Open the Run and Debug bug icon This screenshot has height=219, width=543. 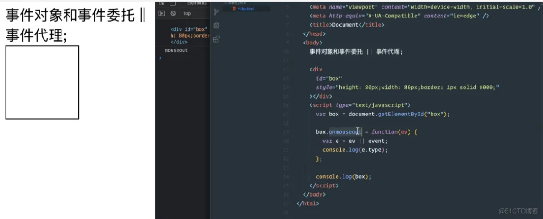tap(216, 26)
